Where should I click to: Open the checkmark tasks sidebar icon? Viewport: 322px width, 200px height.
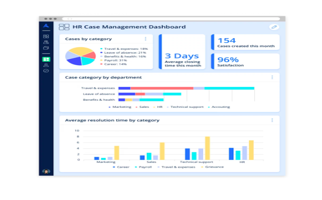tap(46, 71)
